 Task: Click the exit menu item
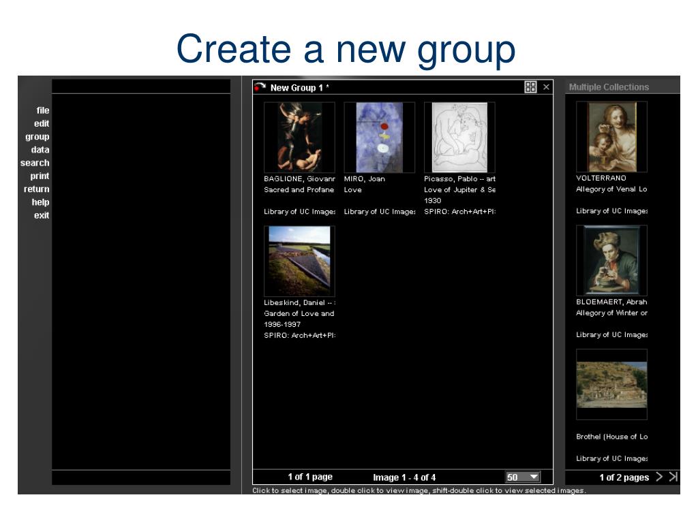[42, 215]
